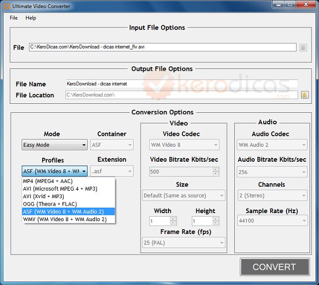
Task: Open the File menu
Action: click(13, 18)
